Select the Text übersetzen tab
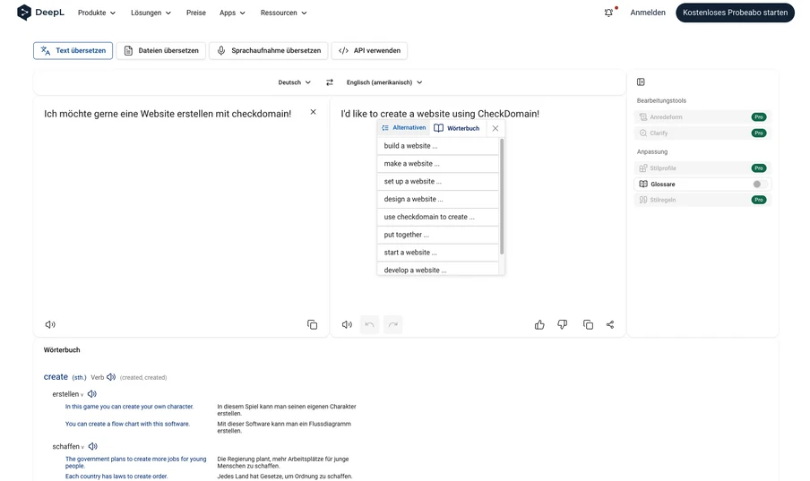Screen dimensions: 810x481 (x=73, y=51)
